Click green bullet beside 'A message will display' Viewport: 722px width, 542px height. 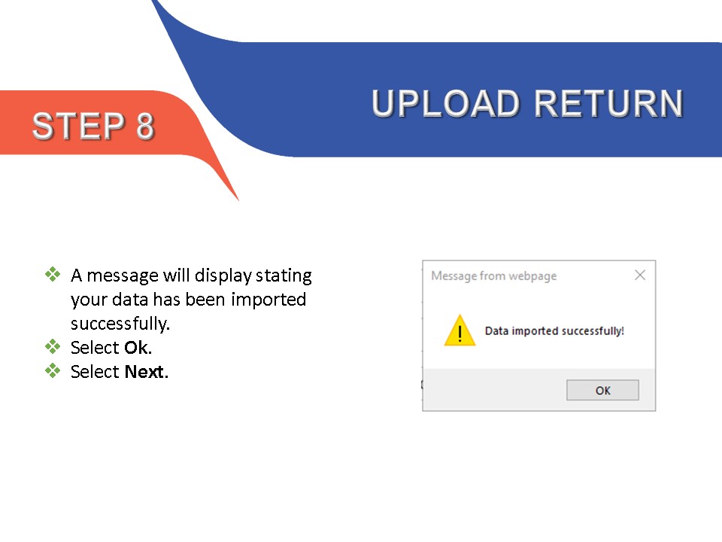[x=53, y=274]
